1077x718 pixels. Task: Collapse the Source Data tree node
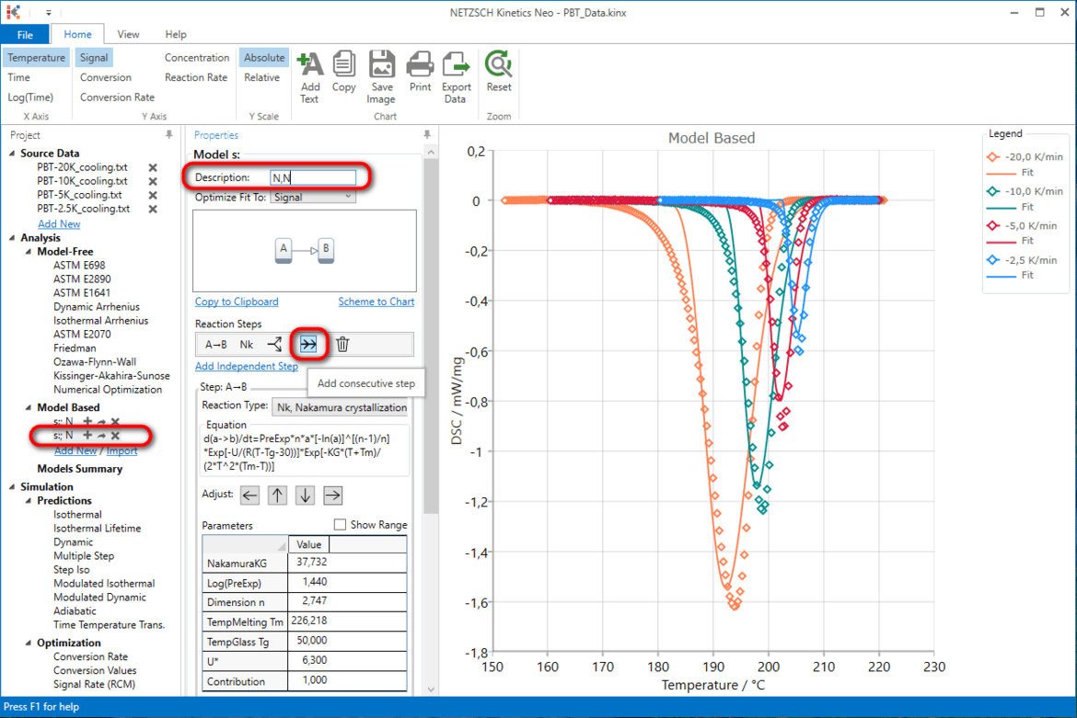click(12, 154)
